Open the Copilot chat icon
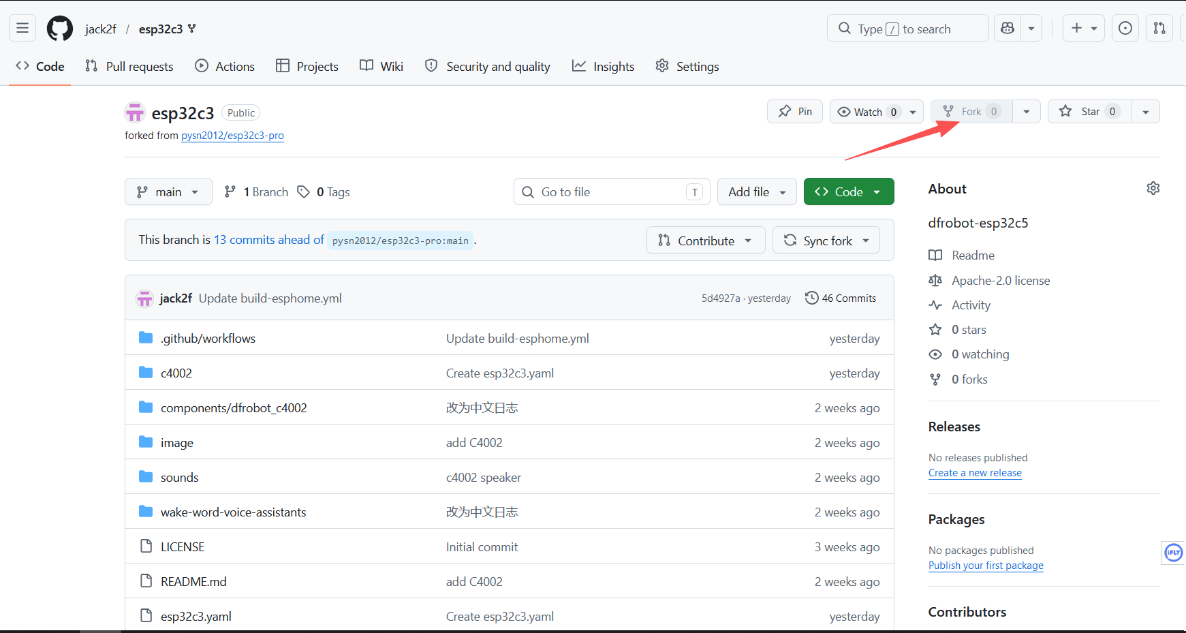This screenshot has width=1186, height=633. (1008, 28)
